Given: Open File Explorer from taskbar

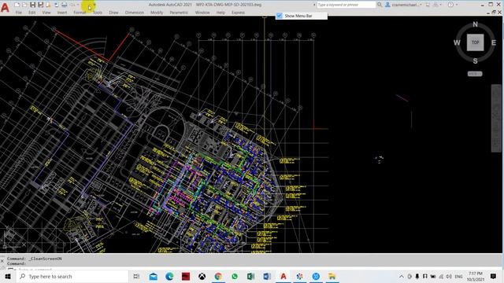Looking at the screenshot, I should click(x=332, y=276).
